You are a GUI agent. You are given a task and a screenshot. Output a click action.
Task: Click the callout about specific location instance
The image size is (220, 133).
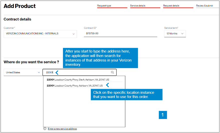tap(127, 94)
